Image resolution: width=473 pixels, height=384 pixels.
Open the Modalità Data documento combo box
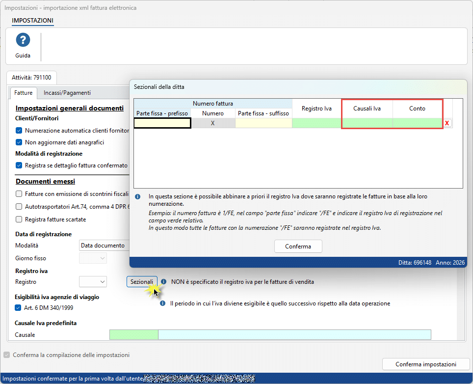[105, 246]
